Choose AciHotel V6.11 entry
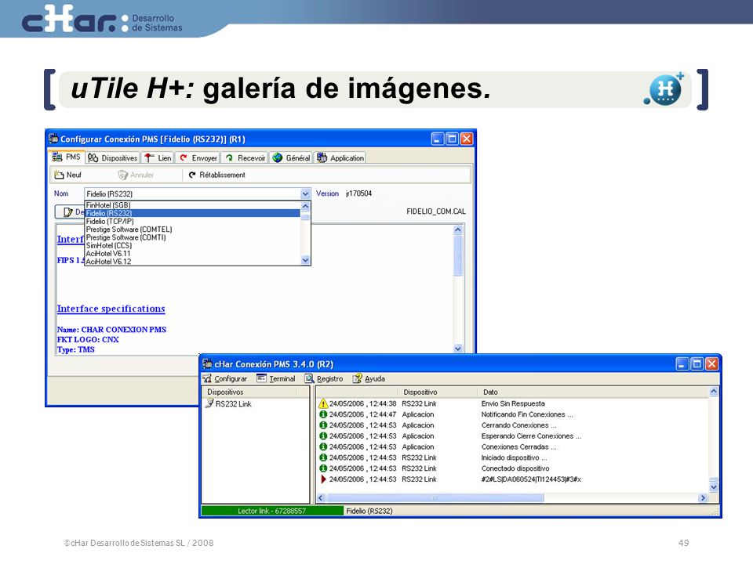 192,253
